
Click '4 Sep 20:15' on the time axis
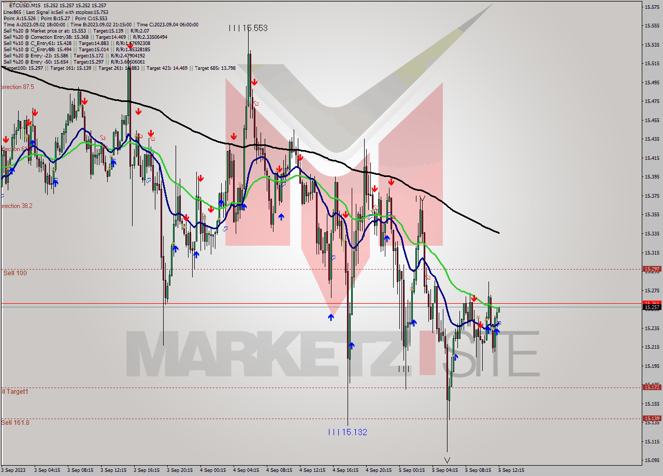(379, 470)
